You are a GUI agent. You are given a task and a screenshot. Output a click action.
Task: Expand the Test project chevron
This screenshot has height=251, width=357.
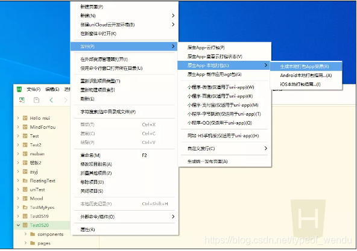18,136
